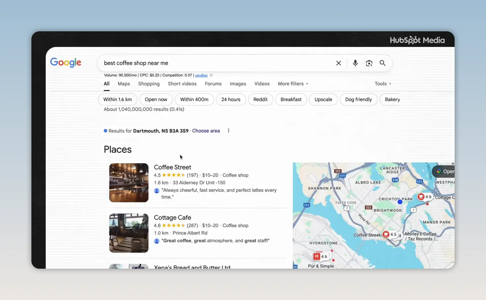
Task: Toggle the Dog friendly filter chip
Action: point(358,99)
